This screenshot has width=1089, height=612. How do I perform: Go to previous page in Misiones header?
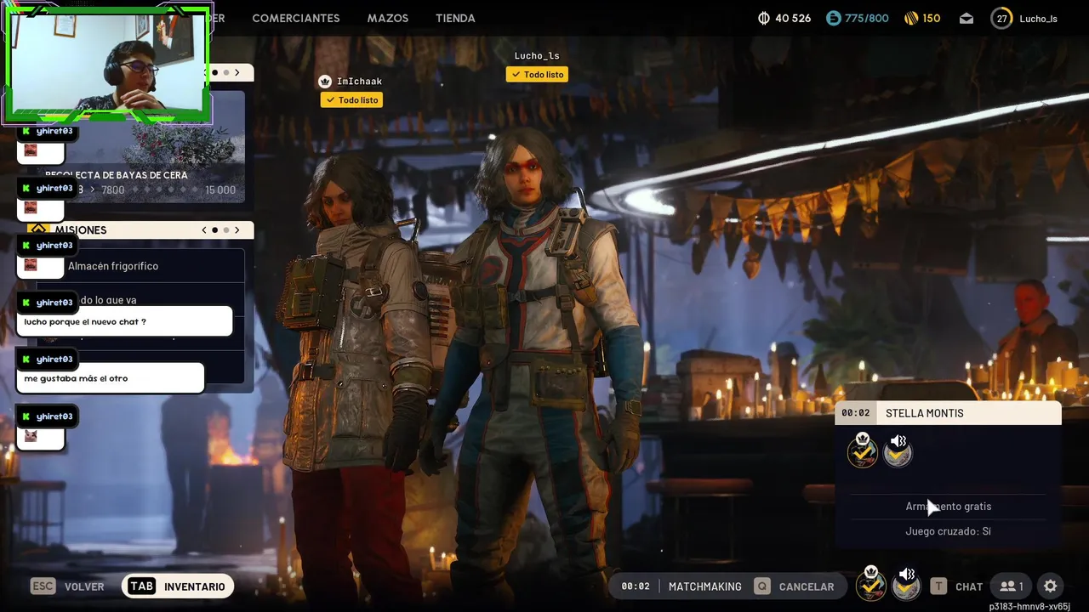pos(203,229)
